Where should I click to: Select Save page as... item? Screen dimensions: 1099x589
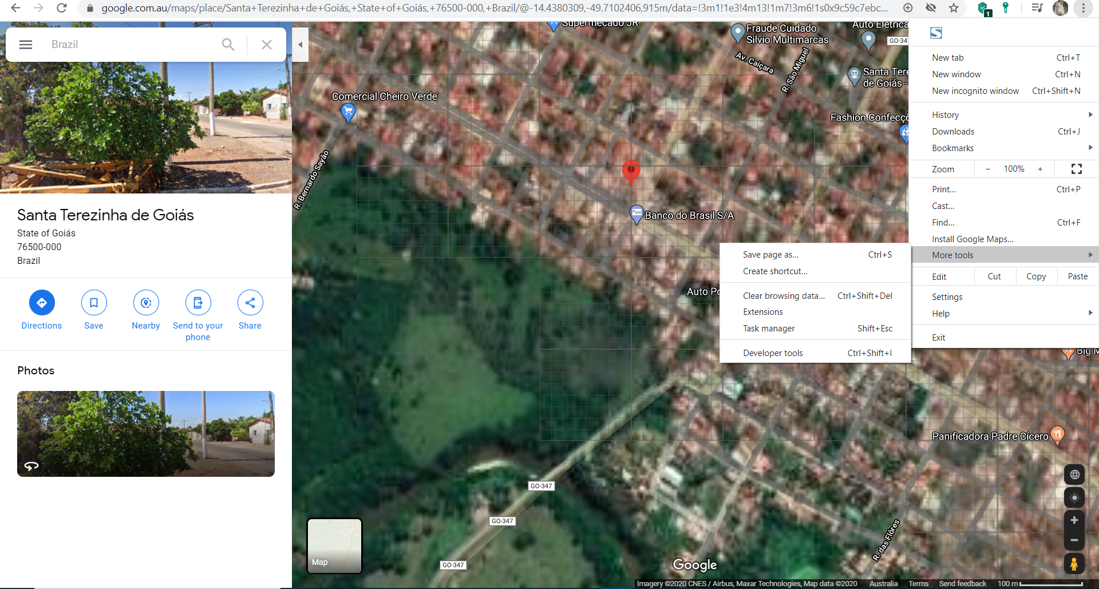tap(815, 255)
